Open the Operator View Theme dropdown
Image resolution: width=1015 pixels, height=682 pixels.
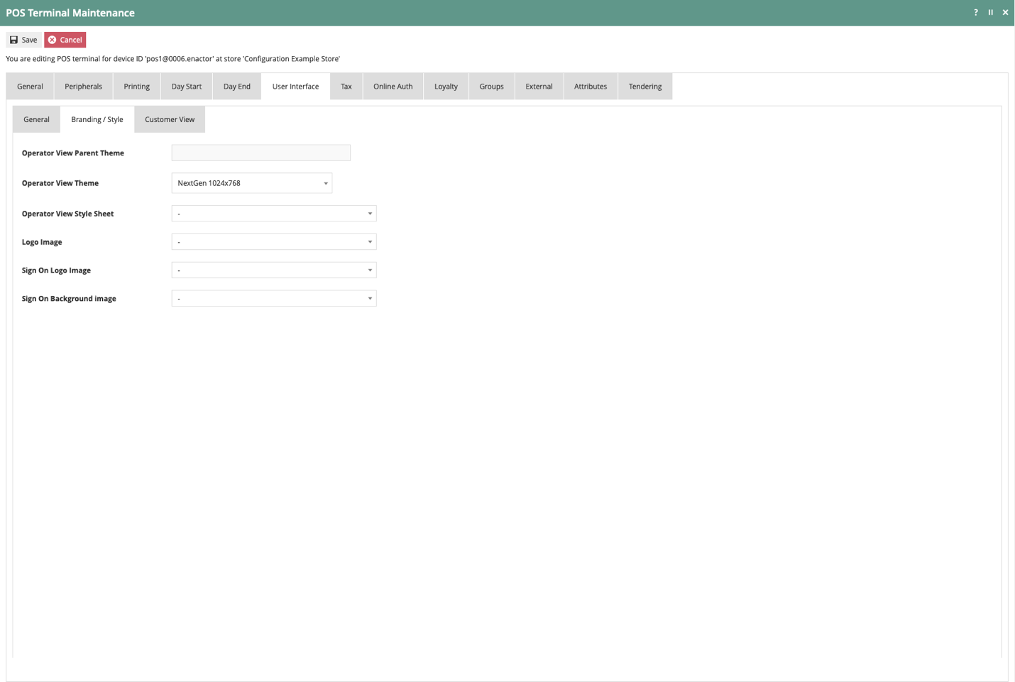[x=252, y=183]
